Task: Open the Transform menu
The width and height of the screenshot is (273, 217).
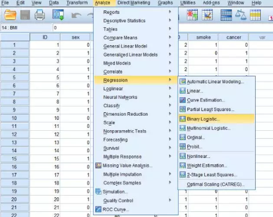Action: click(x=77, y=3)
